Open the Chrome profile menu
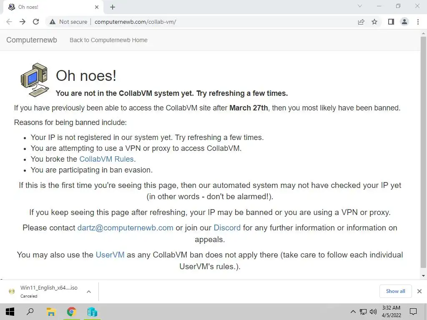Screen dimensions: 427x320 (404, 22)
